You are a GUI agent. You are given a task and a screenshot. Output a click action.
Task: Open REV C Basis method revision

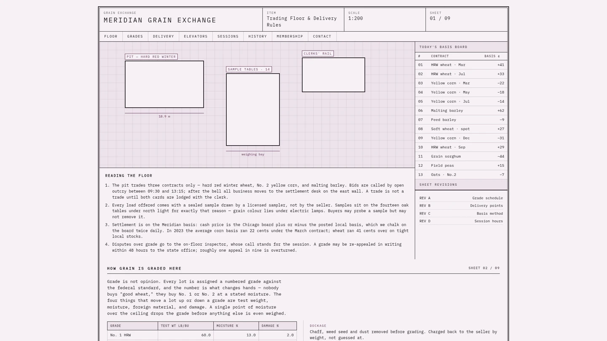pos(461,213)
